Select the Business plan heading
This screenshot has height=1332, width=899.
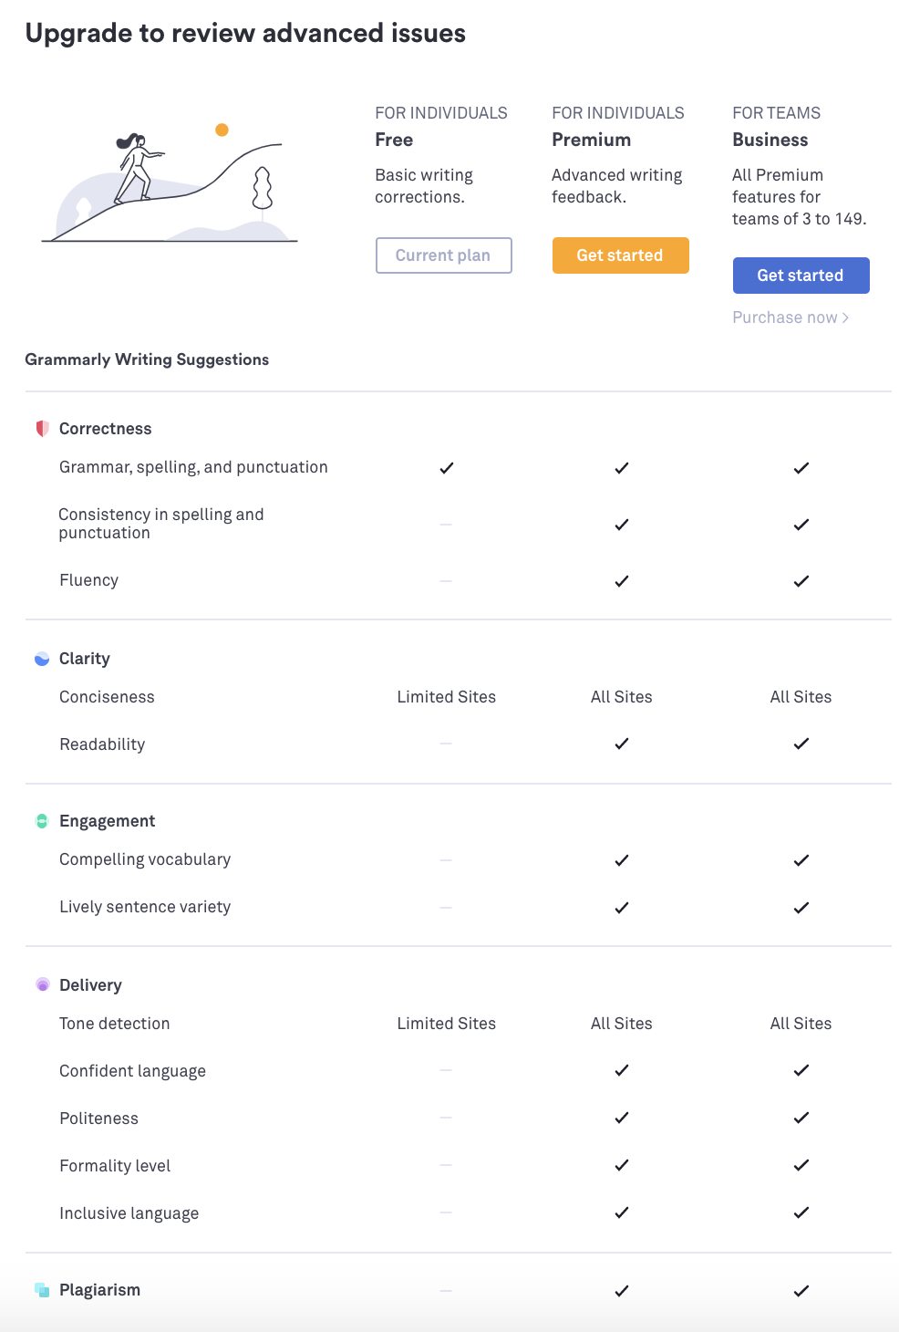770,140
